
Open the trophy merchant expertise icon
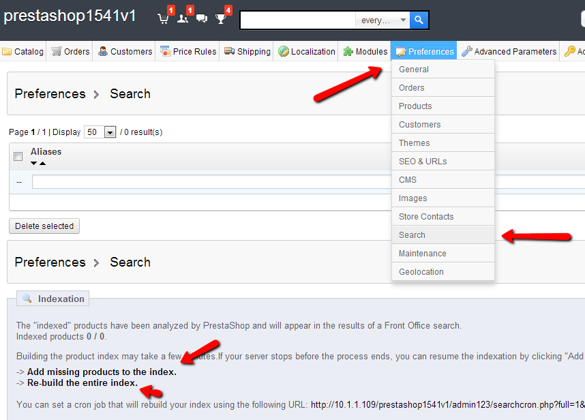[x=221, y=18]
